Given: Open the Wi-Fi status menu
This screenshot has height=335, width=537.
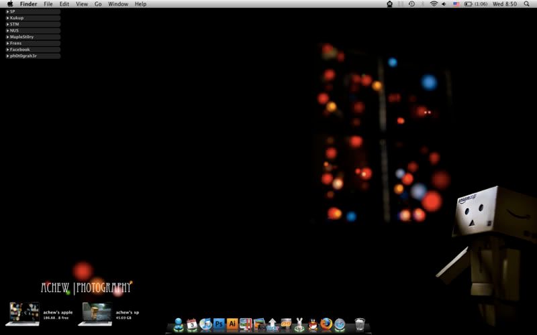Looking at the screenshot, I should click(x=434, y=4).
